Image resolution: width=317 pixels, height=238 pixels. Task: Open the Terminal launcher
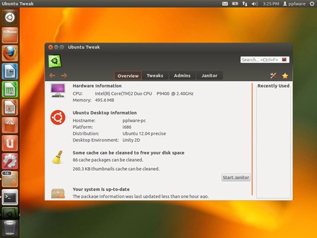(10, 197)
